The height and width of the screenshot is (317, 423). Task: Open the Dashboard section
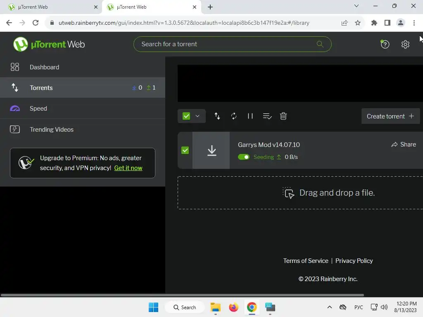[83, 67]
